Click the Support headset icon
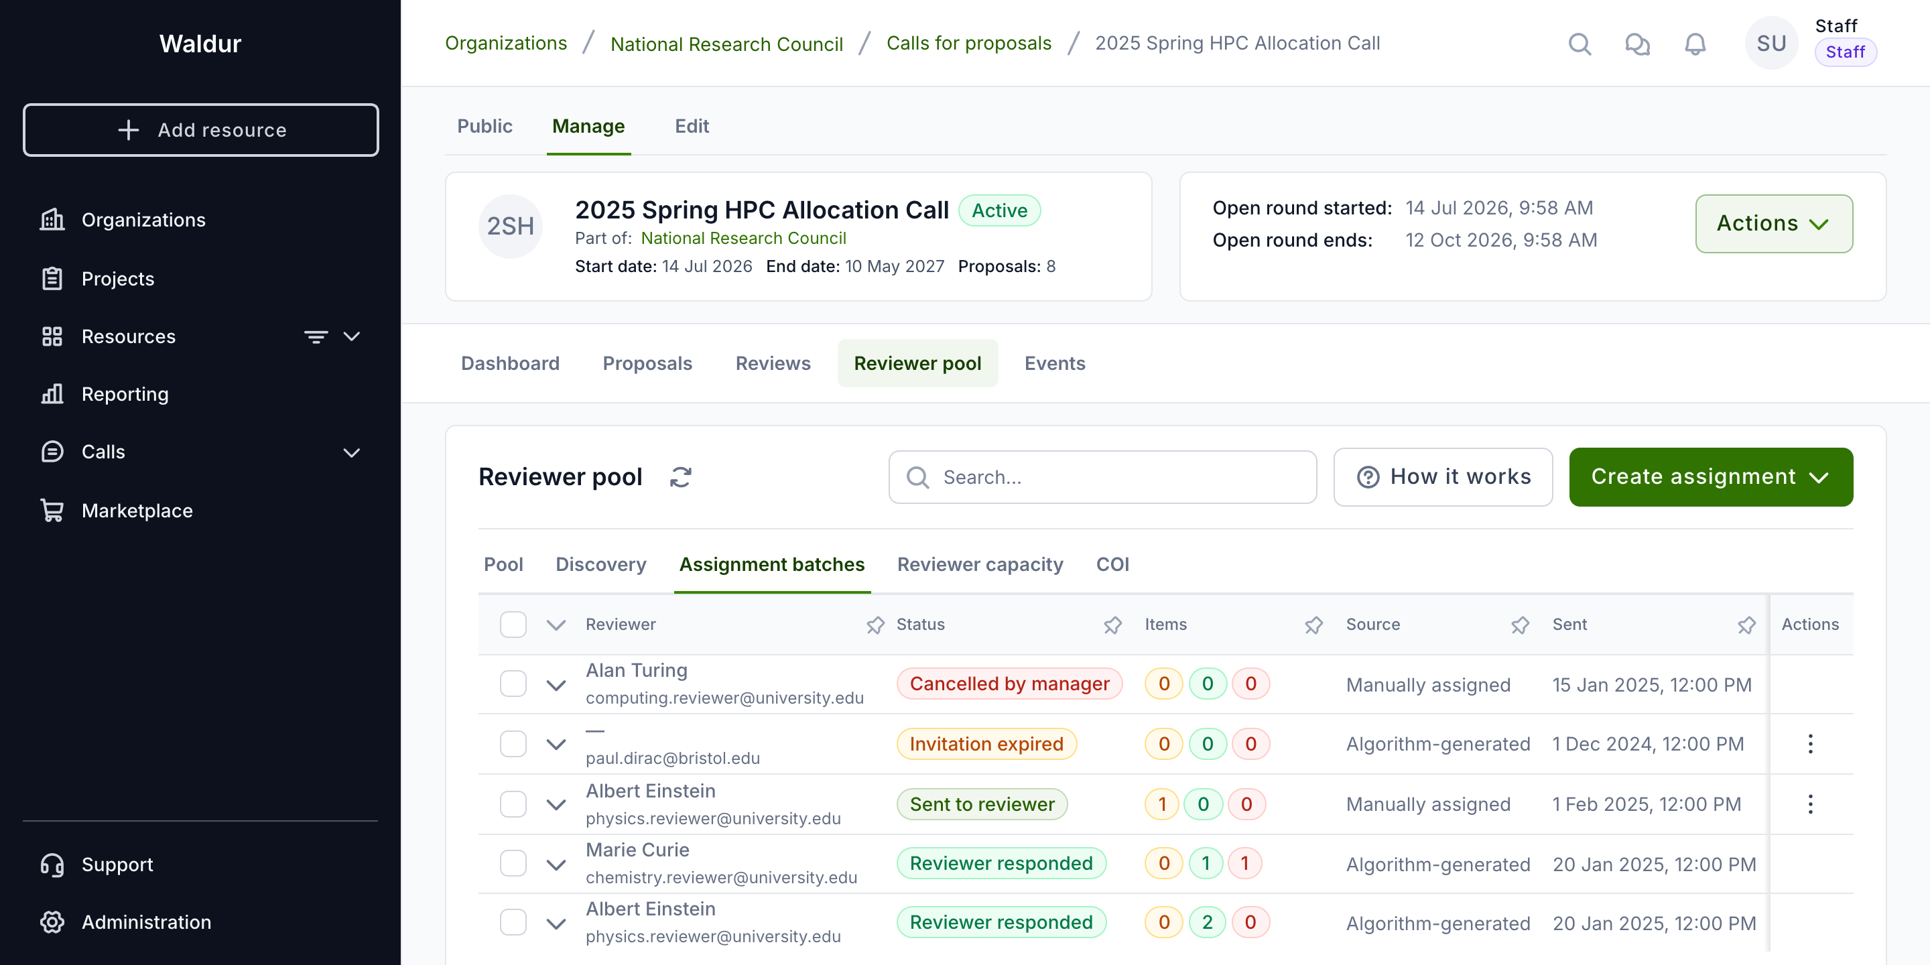This screenshot has height=965, width=1930. click(x=52, y=864)
